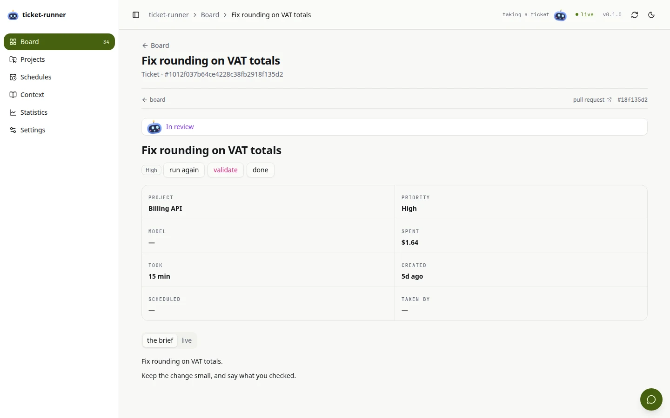Viewport: 670px width, 418px height.
Task: Click the Context book icon
Action: (x=13, y=95)
